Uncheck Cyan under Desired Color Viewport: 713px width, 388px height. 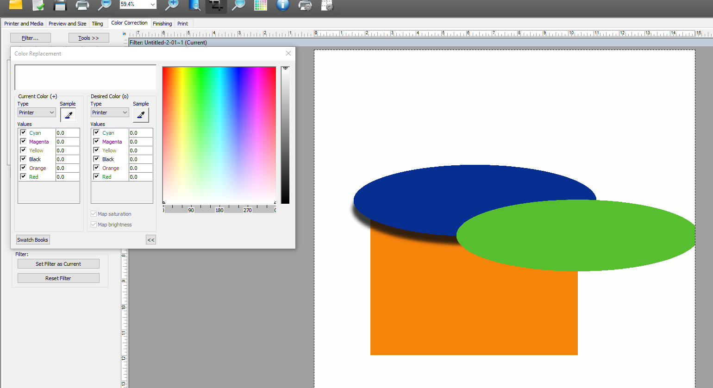[96, 132]
